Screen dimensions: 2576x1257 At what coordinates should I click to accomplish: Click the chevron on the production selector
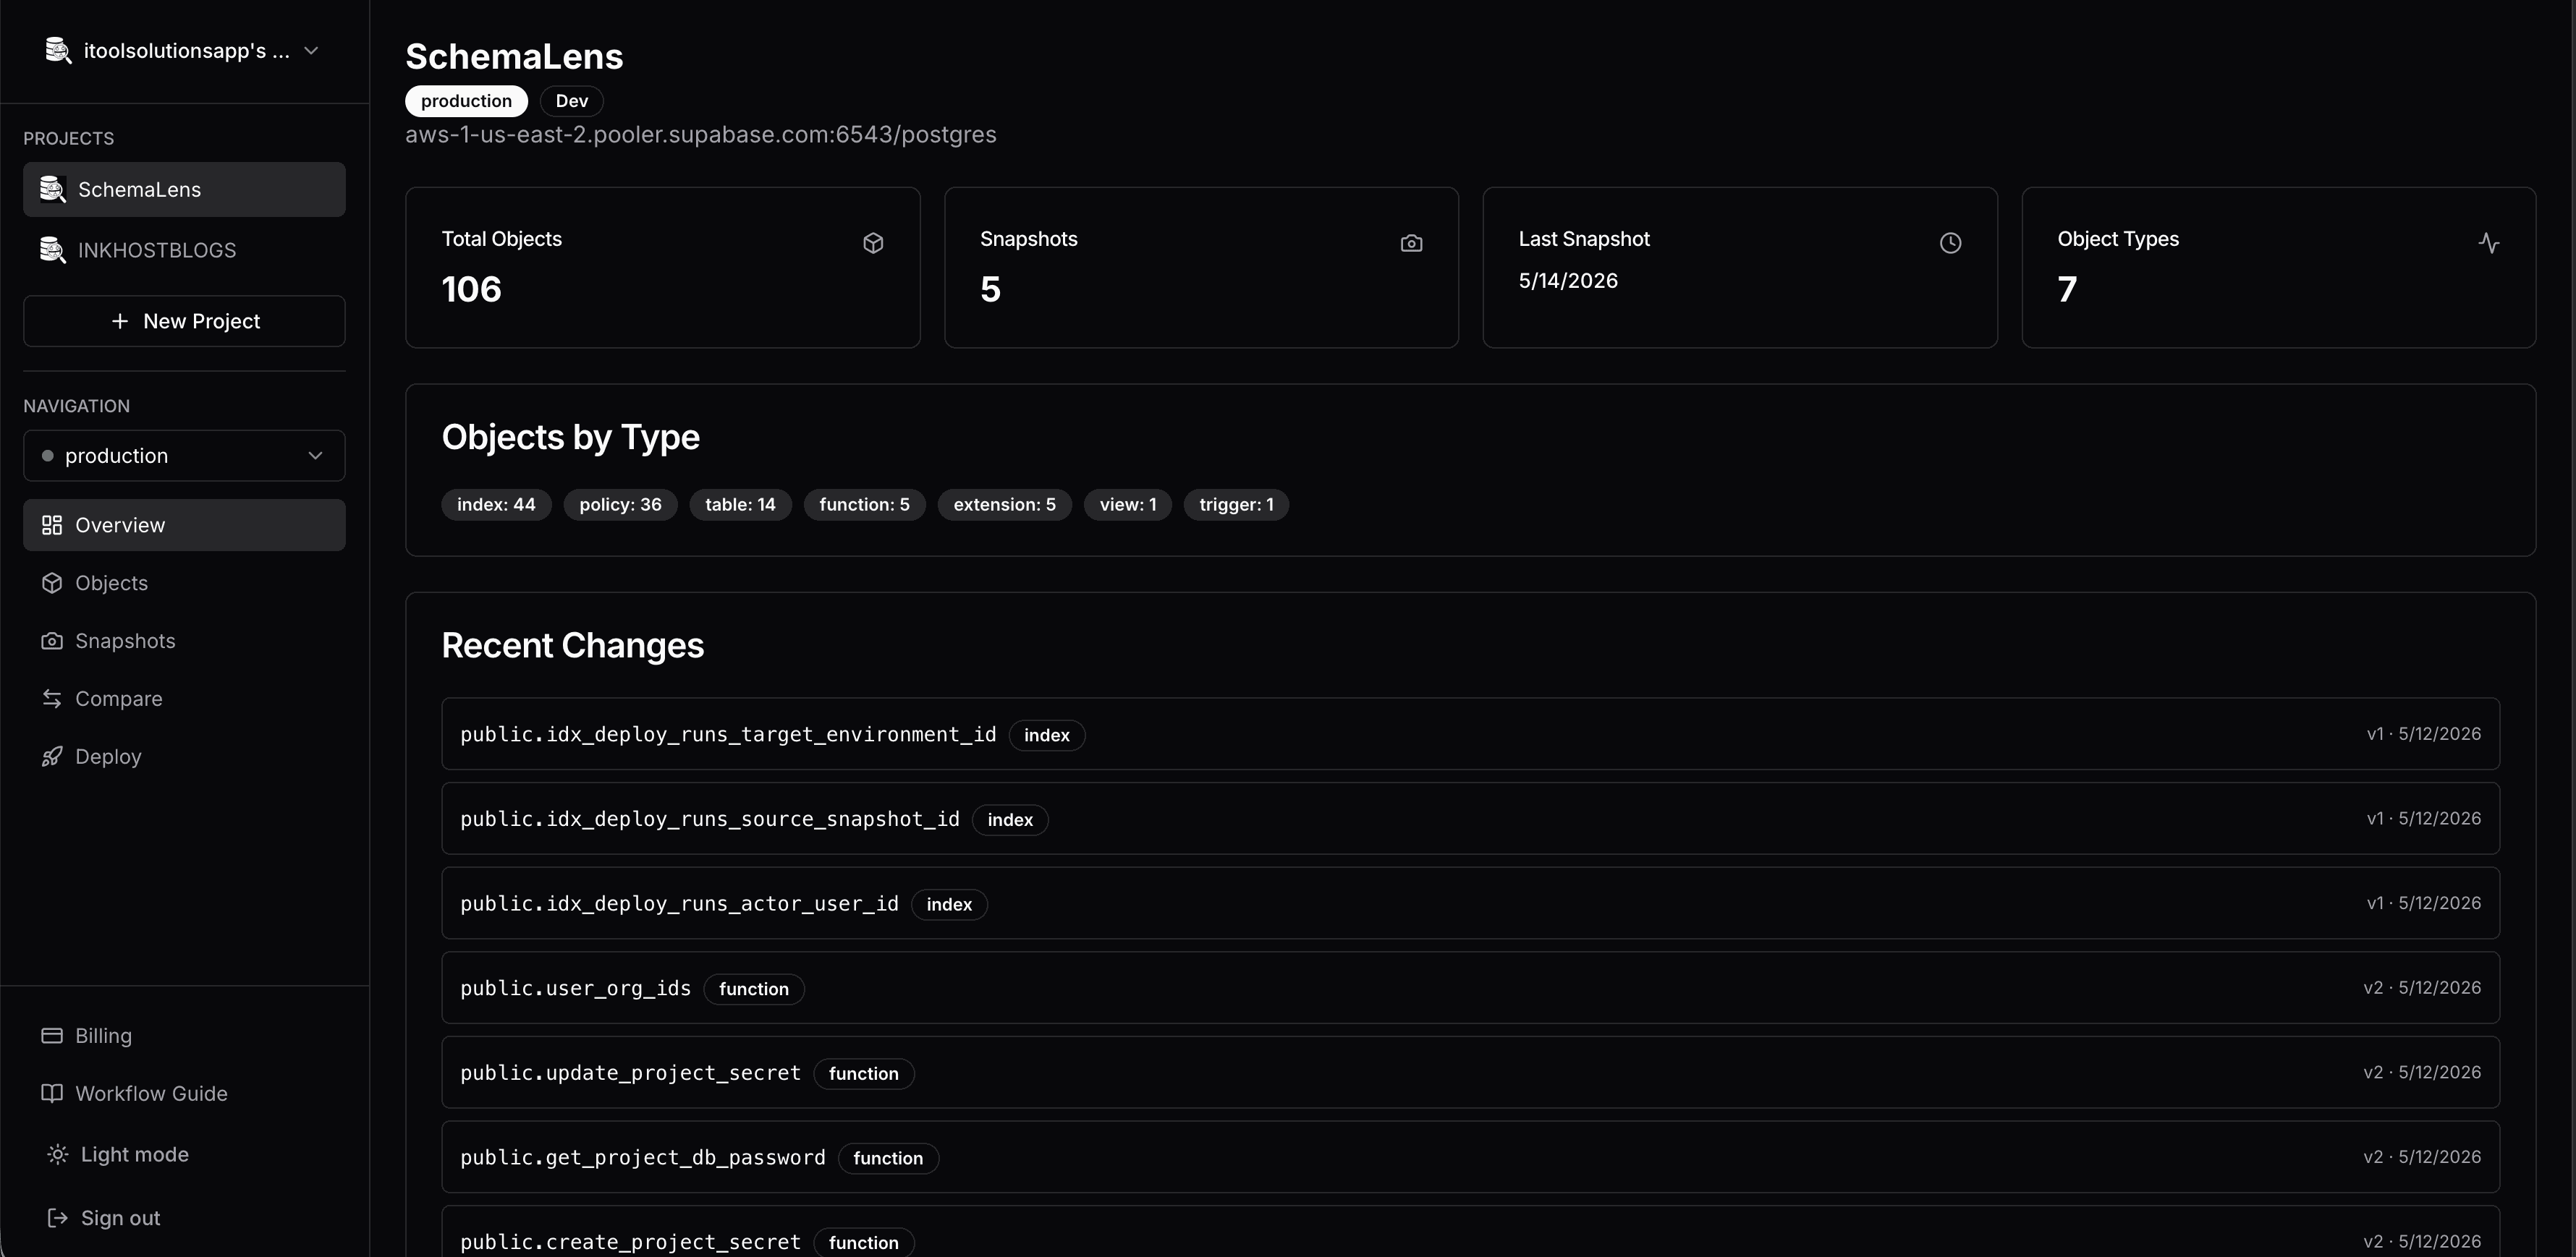[315, 456]
